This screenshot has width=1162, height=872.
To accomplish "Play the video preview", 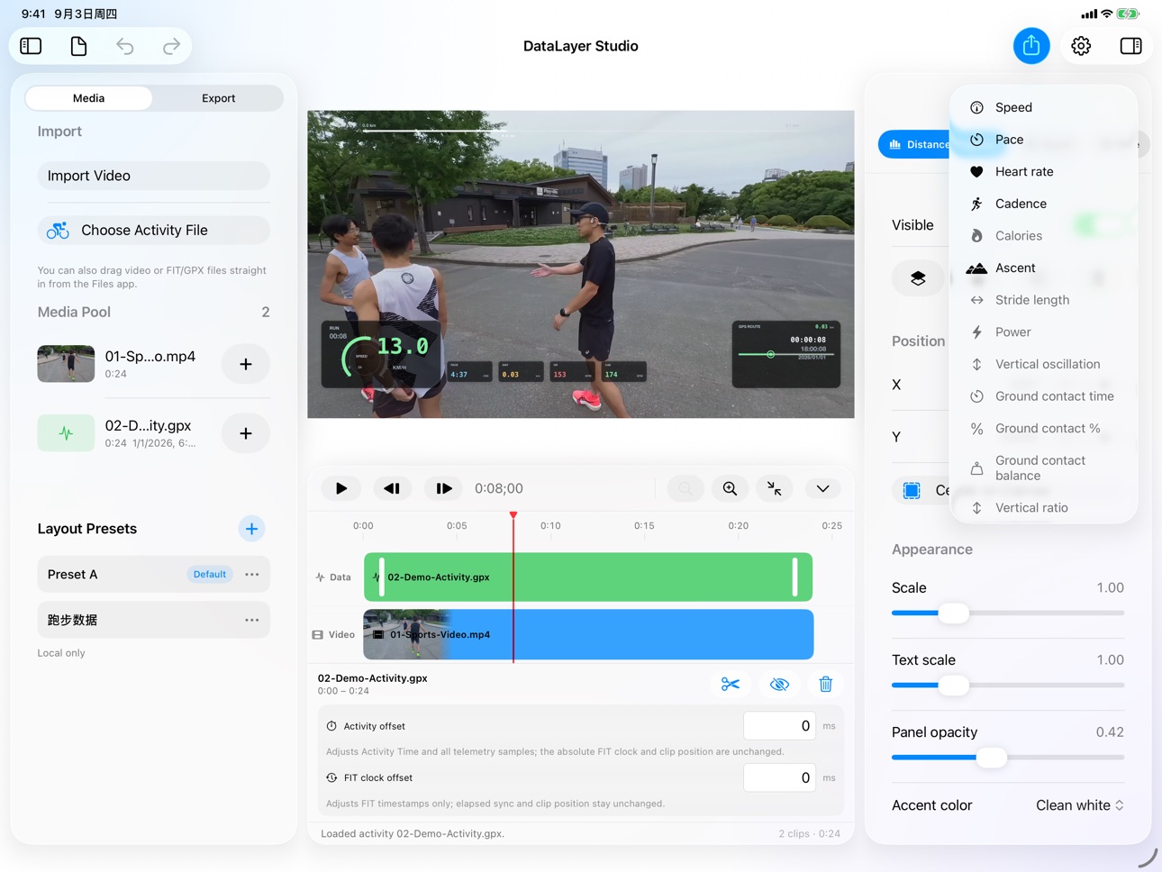I will (x=340, y=488).
